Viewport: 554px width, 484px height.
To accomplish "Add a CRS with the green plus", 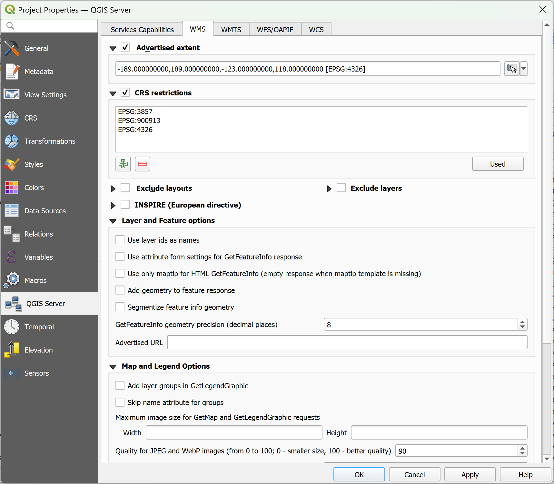I will pyautogui.click(x=123, y=164).
